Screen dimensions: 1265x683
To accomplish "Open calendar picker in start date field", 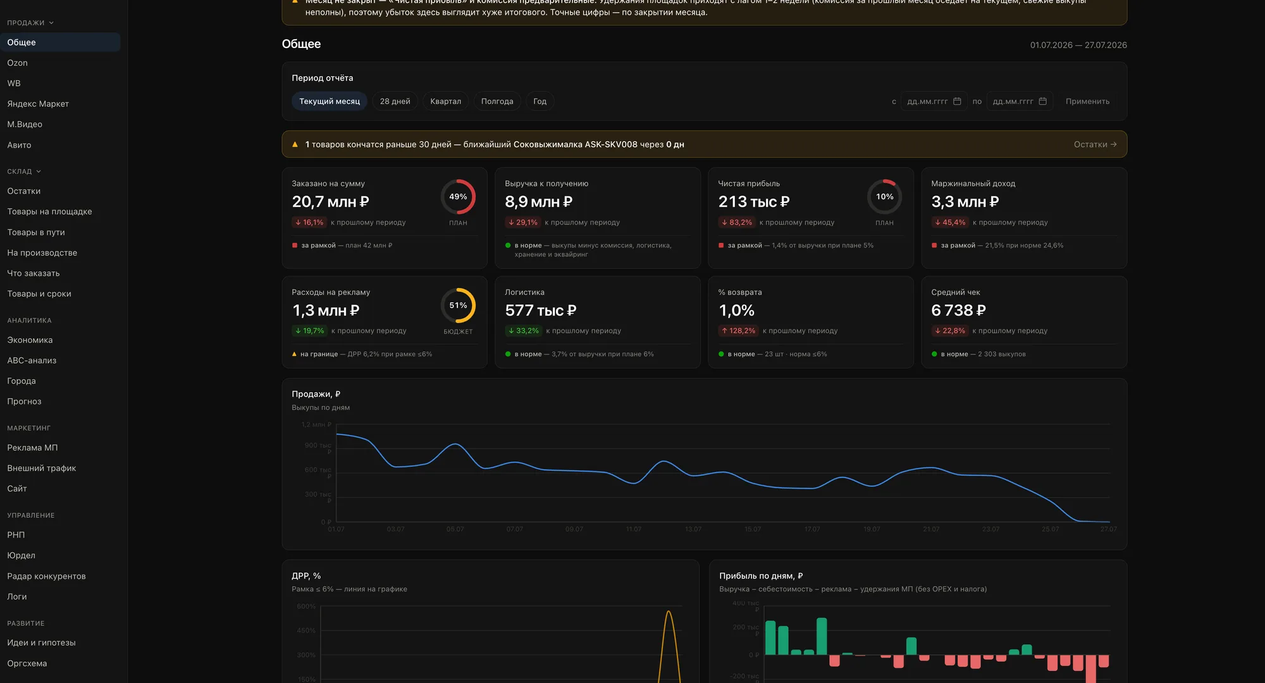I will point(957,101).
